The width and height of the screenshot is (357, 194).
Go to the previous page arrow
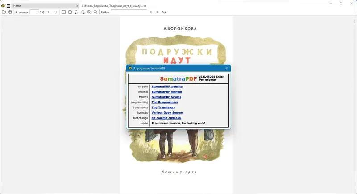(x=49, y=12)
